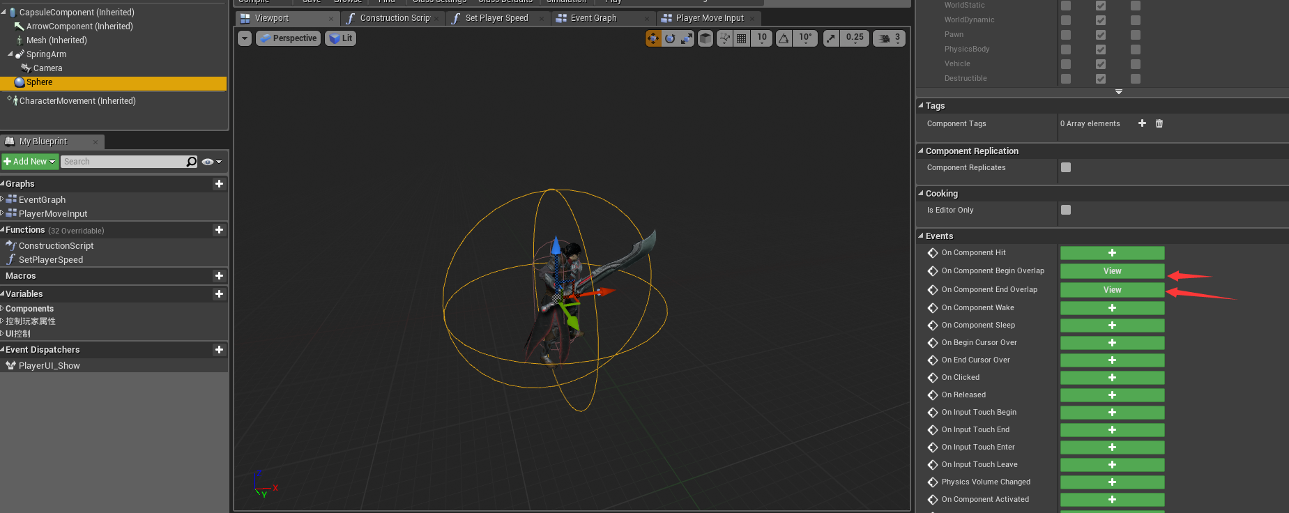Switch to Event Graph tab
Screen dimensions: 1289x513
[x=603, y=18]
